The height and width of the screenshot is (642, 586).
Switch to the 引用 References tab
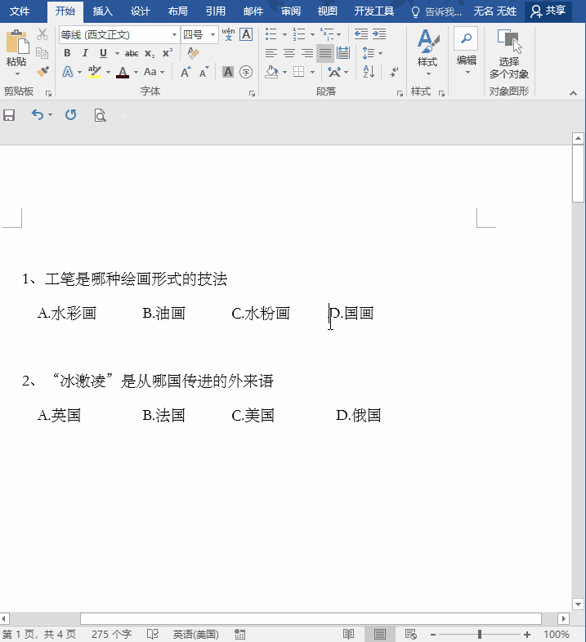coord(216,11)
